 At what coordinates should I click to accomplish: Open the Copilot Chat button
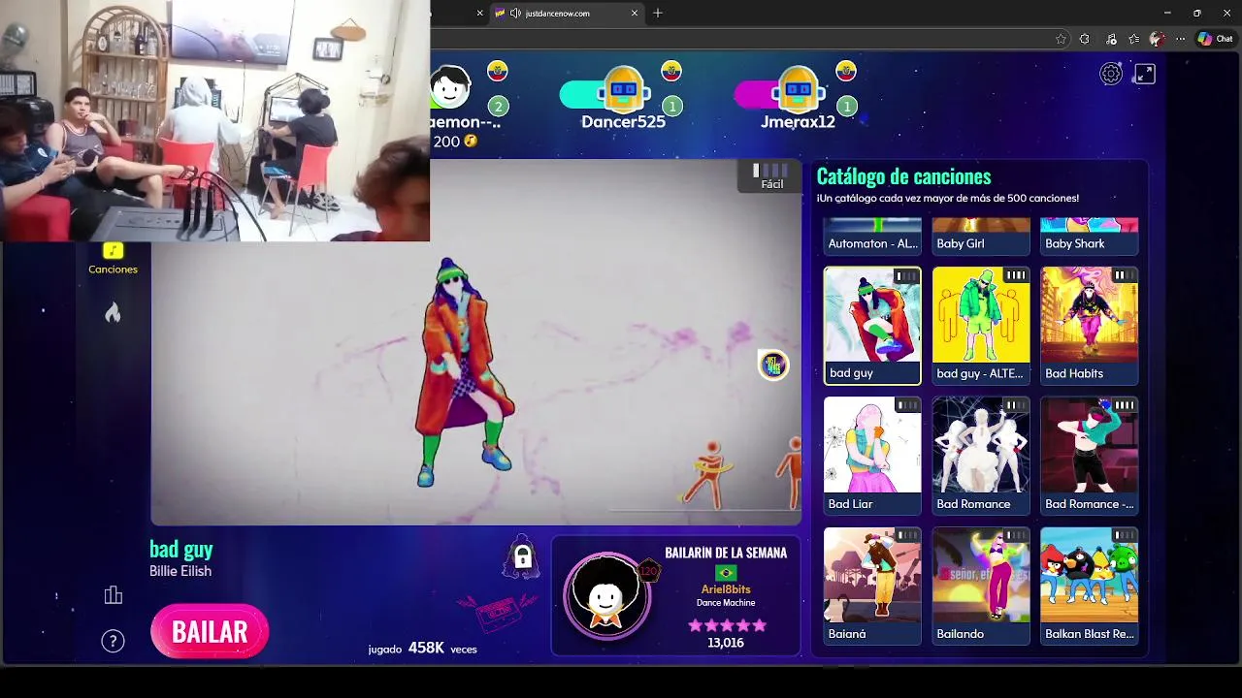[x=1214, y=39]
